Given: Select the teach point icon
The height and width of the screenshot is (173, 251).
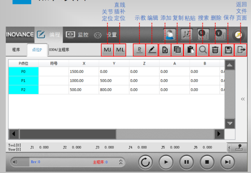Looking at the screenshot, I should (139, 50).
